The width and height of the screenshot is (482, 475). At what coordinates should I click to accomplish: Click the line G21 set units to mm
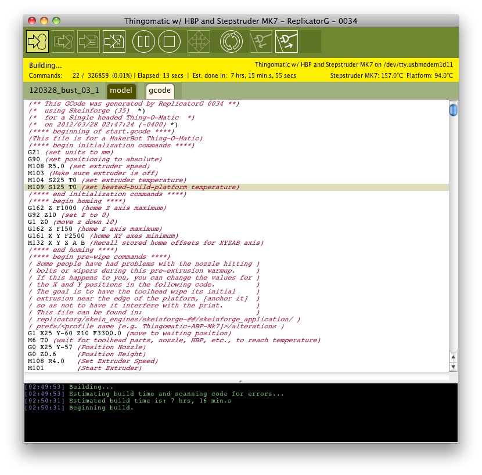pyautogui.click(x=70, y=153)
